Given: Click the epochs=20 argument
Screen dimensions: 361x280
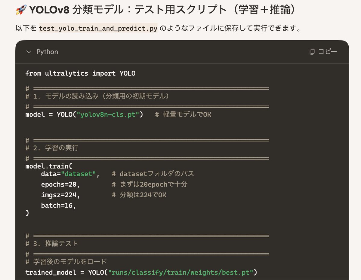Looking at the screenshot, I should point(60,184).
